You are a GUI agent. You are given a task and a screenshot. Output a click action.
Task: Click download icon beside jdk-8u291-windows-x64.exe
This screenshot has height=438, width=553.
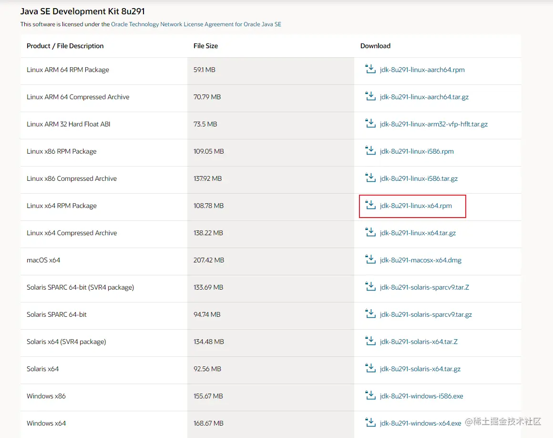coord(370,422)
